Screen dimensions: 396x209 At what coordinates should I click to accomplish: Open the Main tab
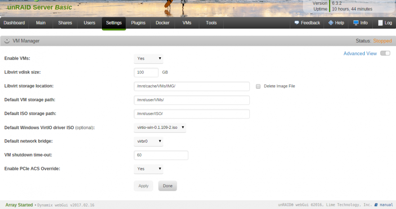(41, 23)
